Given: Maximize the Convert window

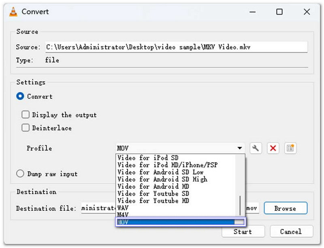Looking at the screenshot, I should (x=279, y=12).
